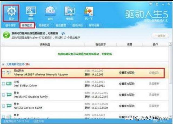Click version 更新: 9.1.0.209 in wireless row
The image size is (173, 124).
pos(94,75)
